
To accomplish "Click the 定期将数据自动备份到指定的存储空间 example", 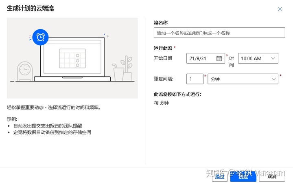I will click(52, 132).
